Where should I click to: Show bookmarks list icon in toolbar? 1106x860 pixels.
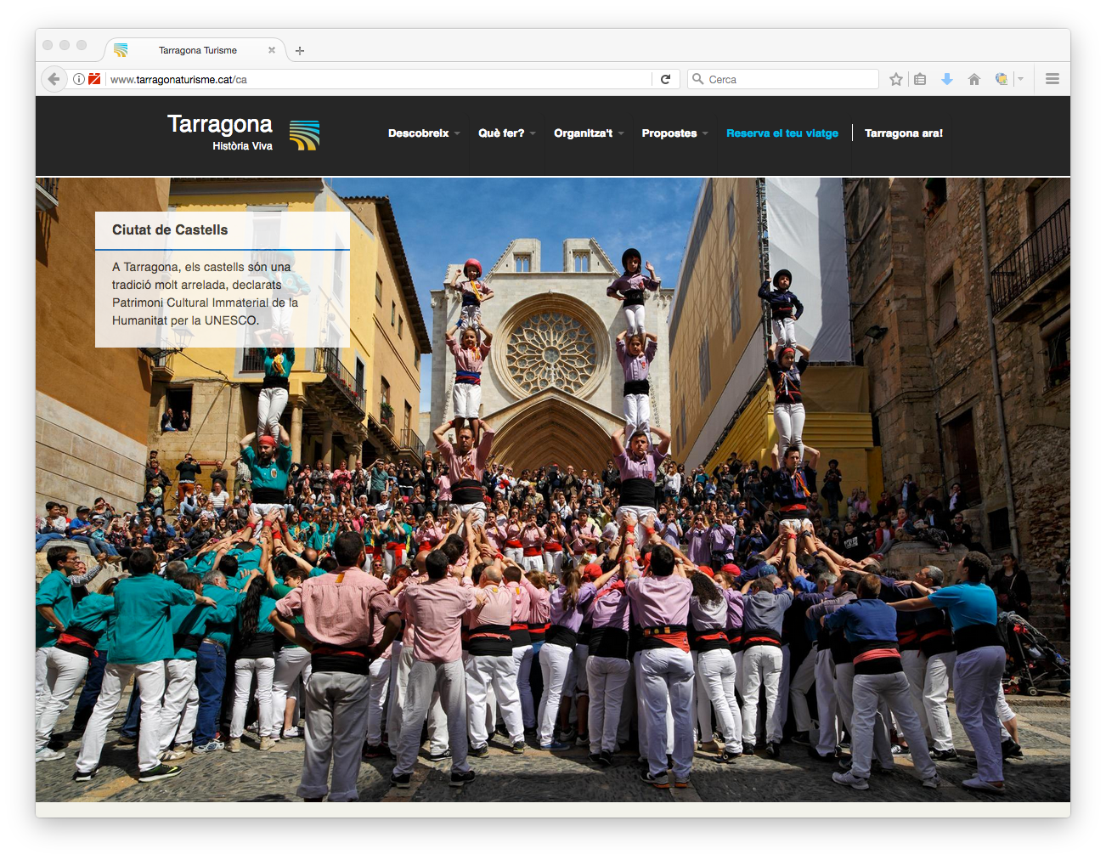click(920, 79)
